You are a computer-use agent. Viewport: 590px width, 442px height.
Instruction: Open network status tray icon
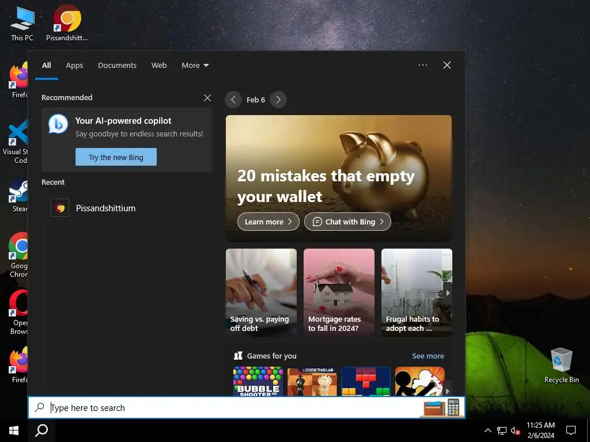502,430
